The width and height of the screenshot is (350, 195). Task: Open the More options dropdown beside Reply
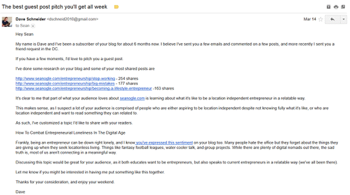[x=343, y=19]
